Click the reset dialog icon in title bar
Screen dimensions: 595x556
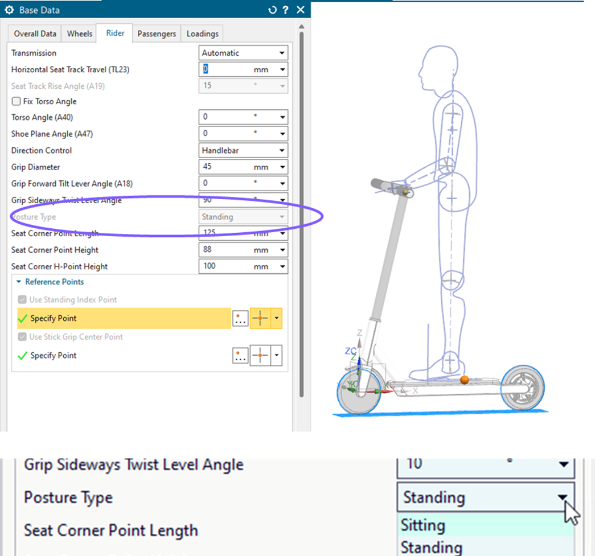click(272, 10)
